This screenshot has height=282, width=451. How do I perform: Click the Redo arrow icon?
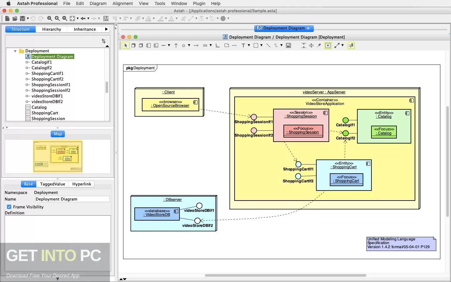click(x=41, y=18)
